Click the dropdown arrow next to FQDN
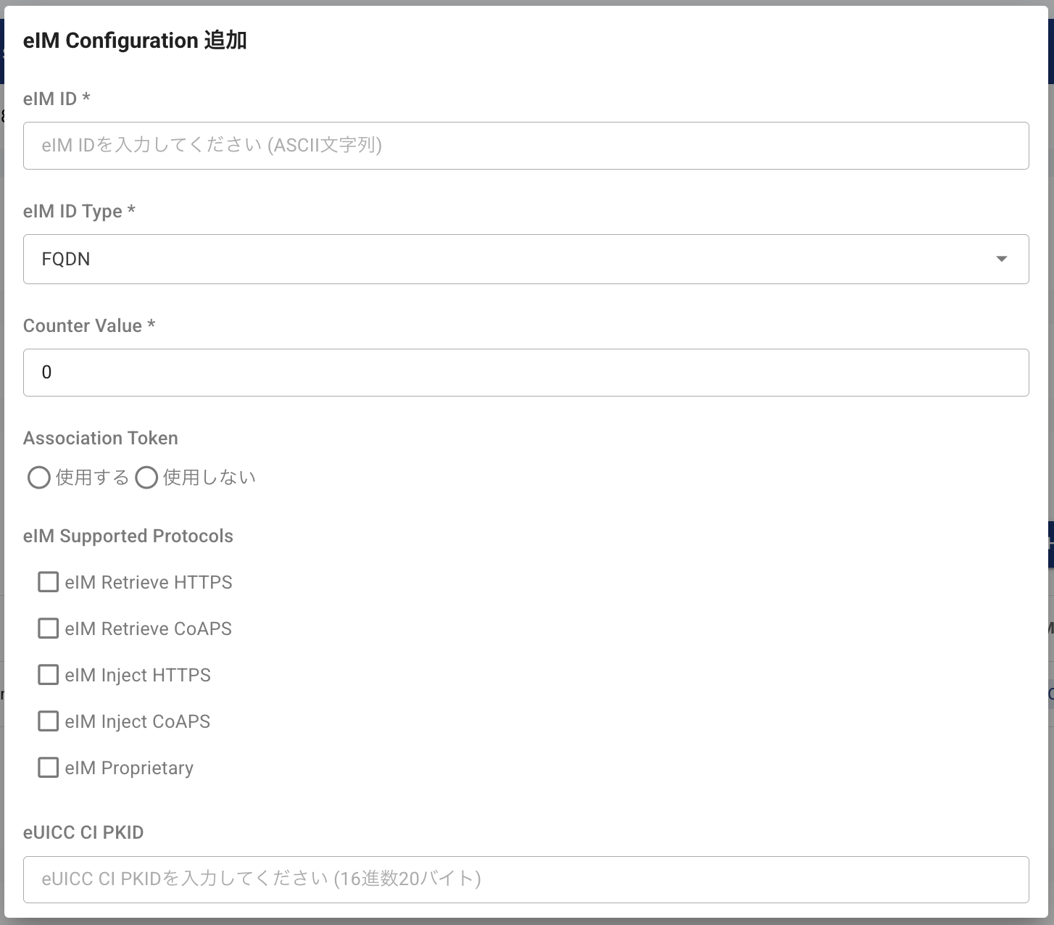This screenshot has width=1054, height=925. pos(1001,259)
